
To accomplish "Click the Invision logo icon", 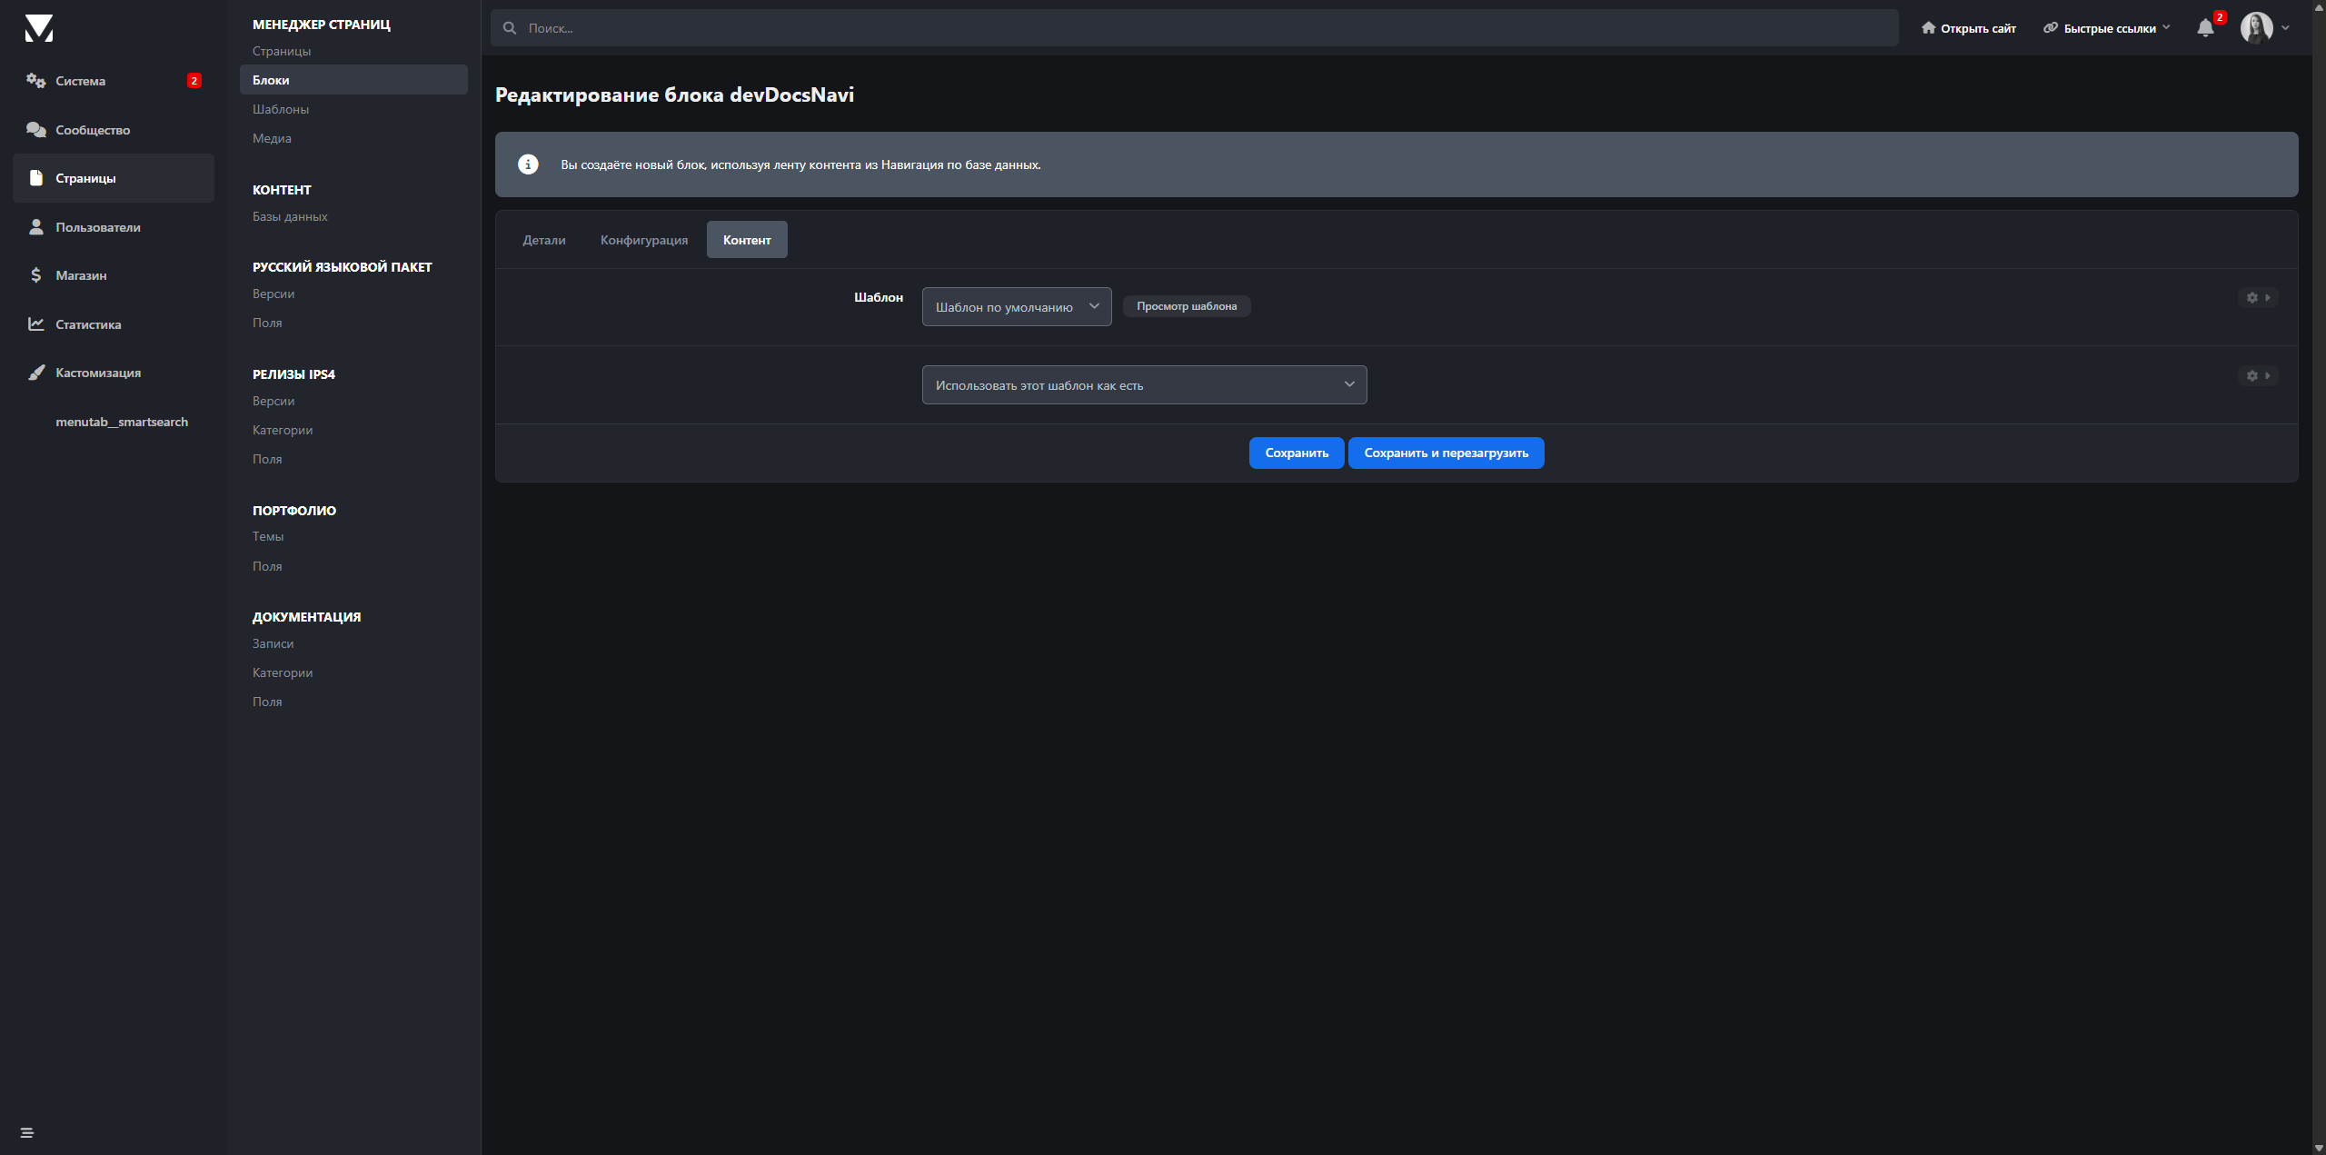I will click(x=38, y=28).
